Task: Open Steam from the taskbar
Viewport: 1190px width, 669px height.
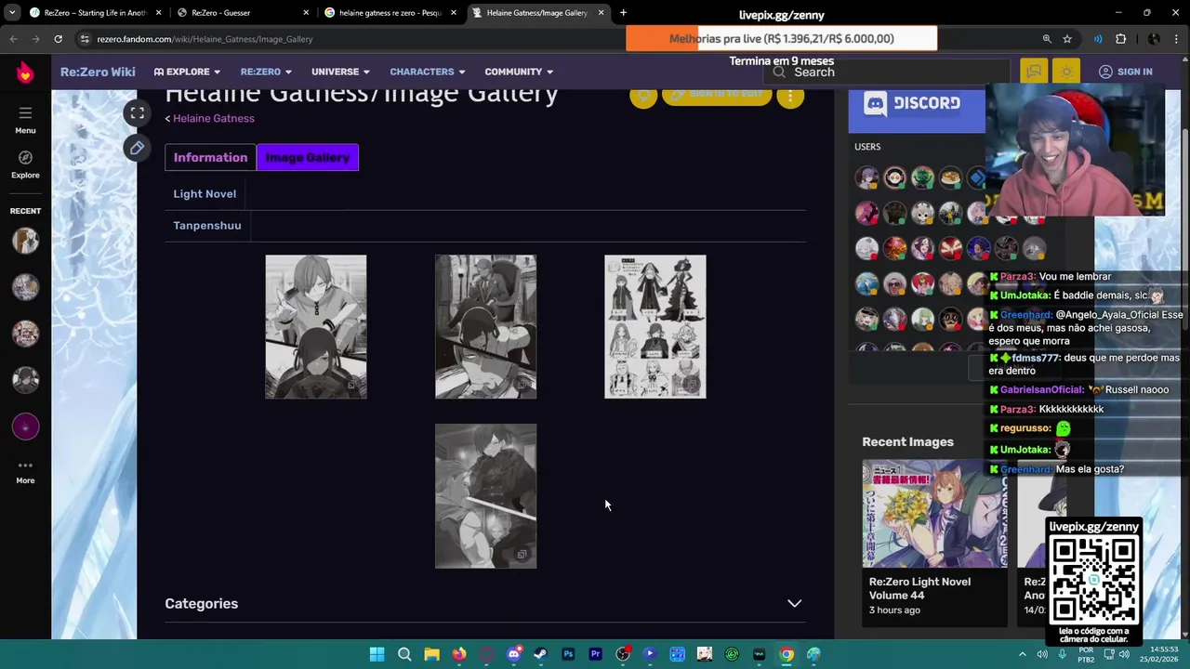Action: pos(540,654)
